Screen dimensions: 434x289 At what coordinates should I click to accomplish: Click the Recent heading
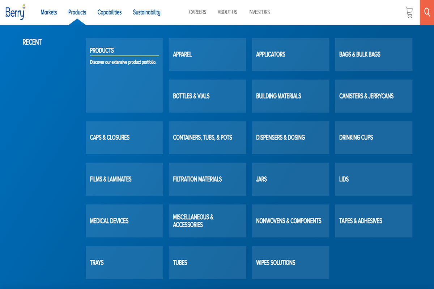32,42
